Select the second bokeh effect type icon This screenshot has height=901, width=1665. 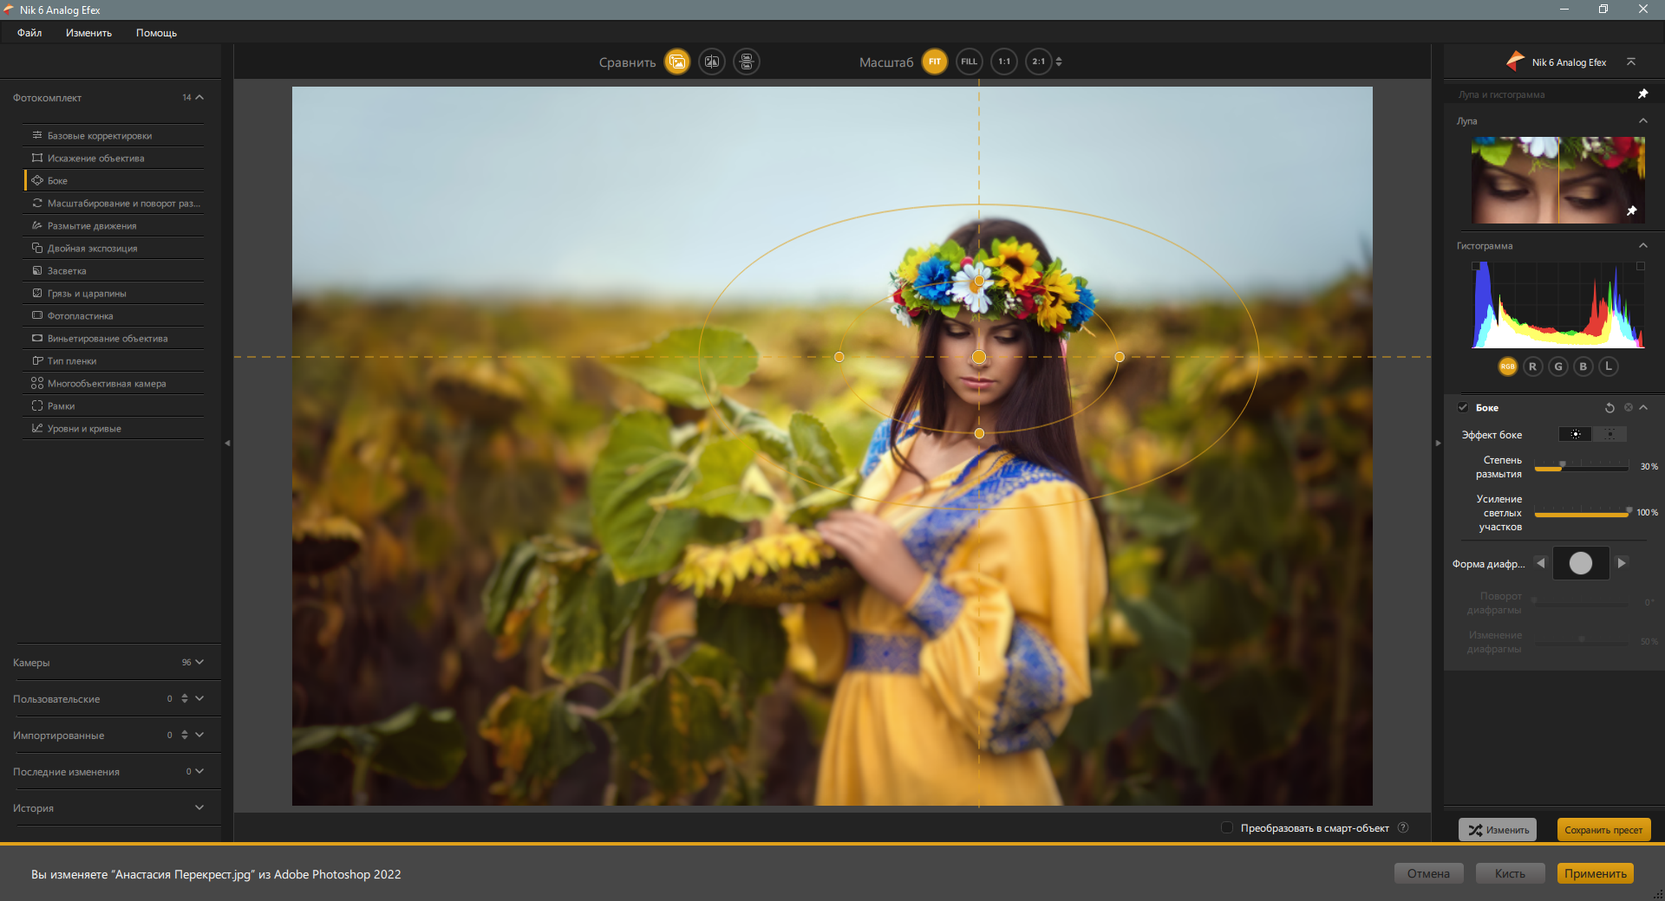1610,434
